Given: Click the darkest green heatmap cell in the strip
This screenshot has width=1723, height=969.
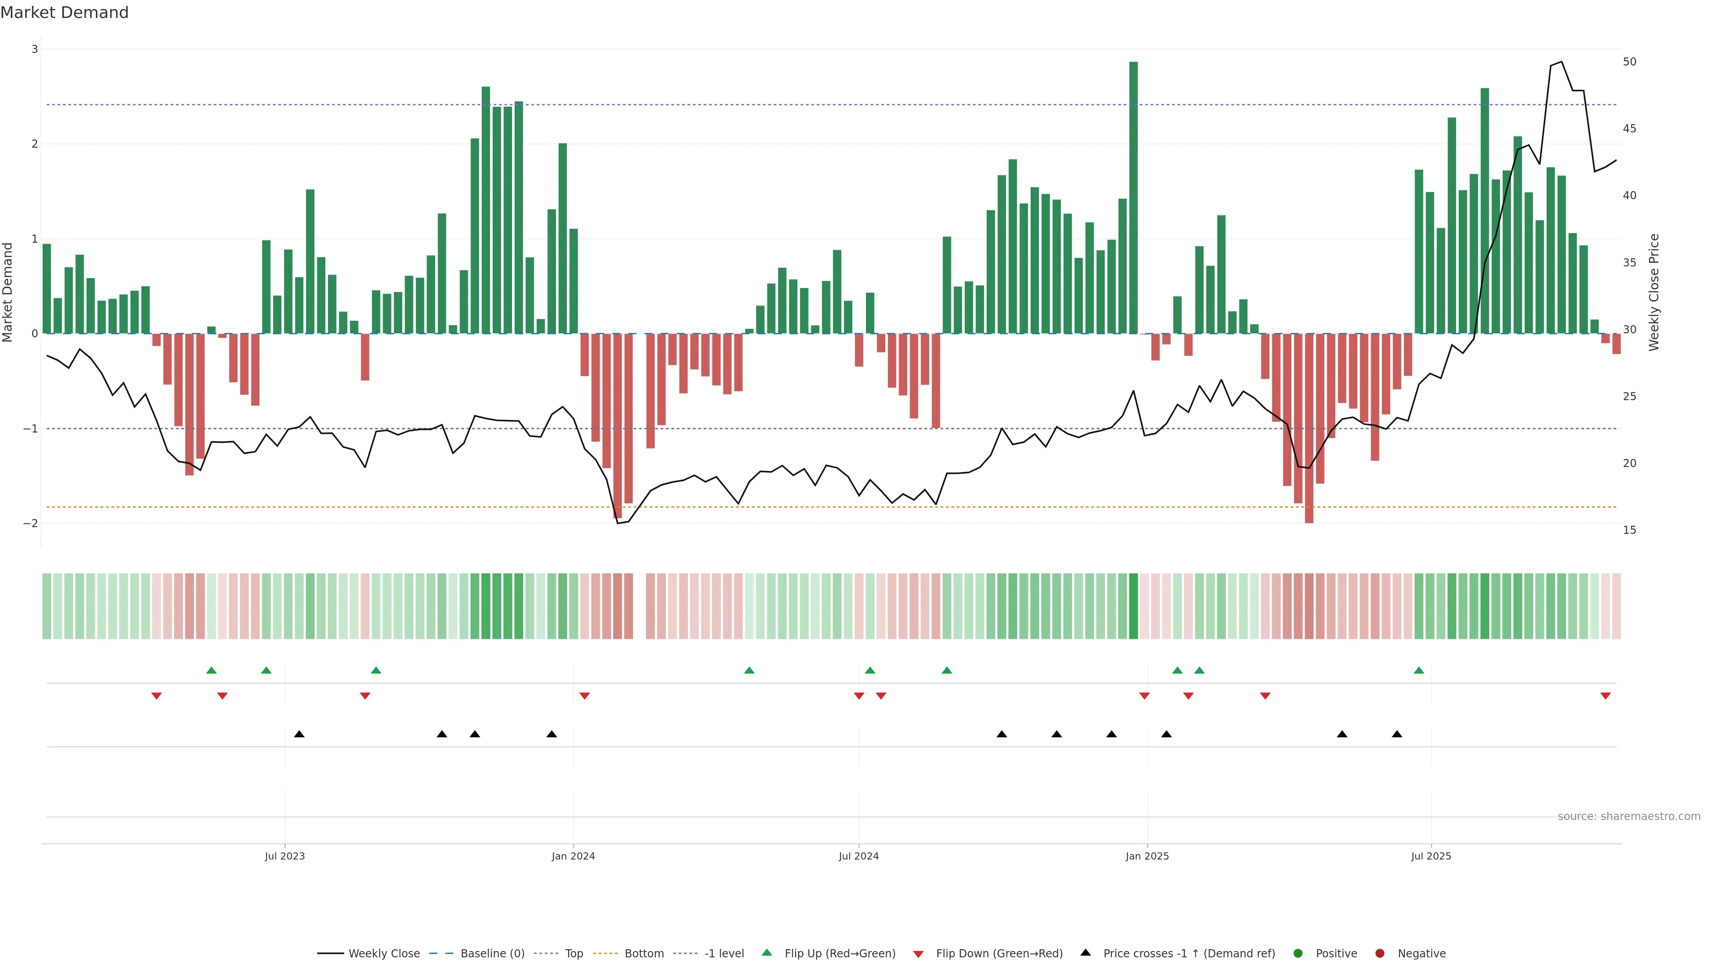Looking at the screenshot, I should [1133, 606].
